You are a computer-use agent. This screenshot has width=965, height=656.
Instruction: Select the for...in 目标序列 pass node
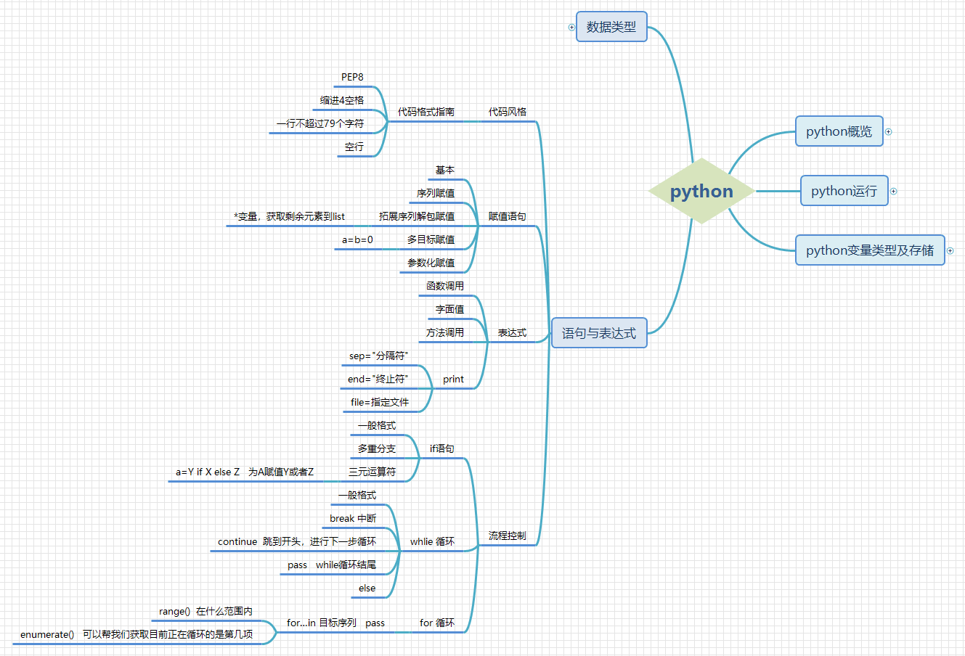pyautogui.click(x=336, y=623)
